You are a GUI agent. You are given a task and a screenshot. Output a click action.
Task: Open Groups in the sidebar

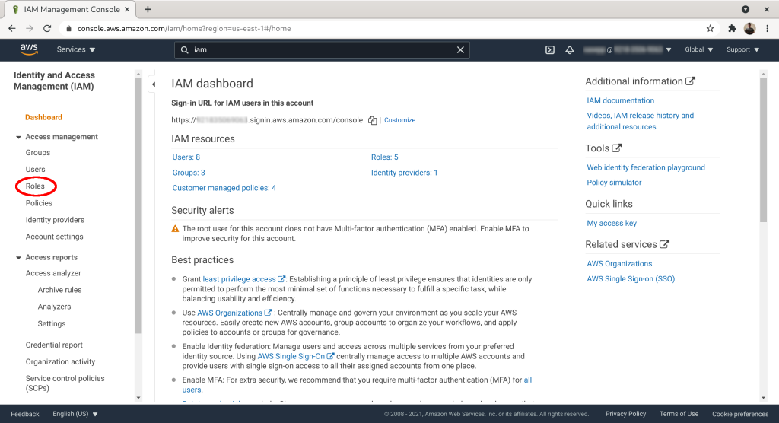click(38, 153)
